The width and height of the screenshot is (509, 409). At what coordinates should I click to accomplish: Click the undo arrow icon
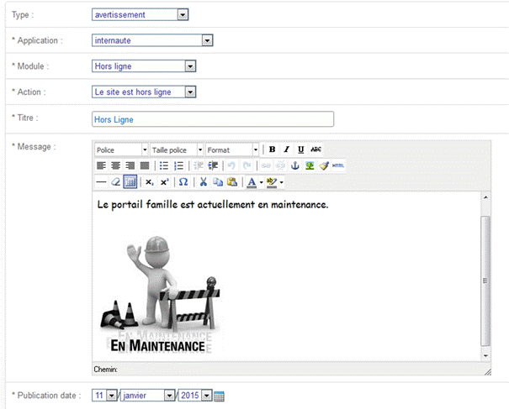click(x=231, y=165)
